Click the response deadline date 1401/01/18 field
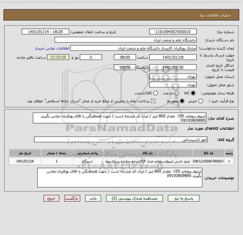The width and height of the screenshot is (243, 235). point(173,57)
